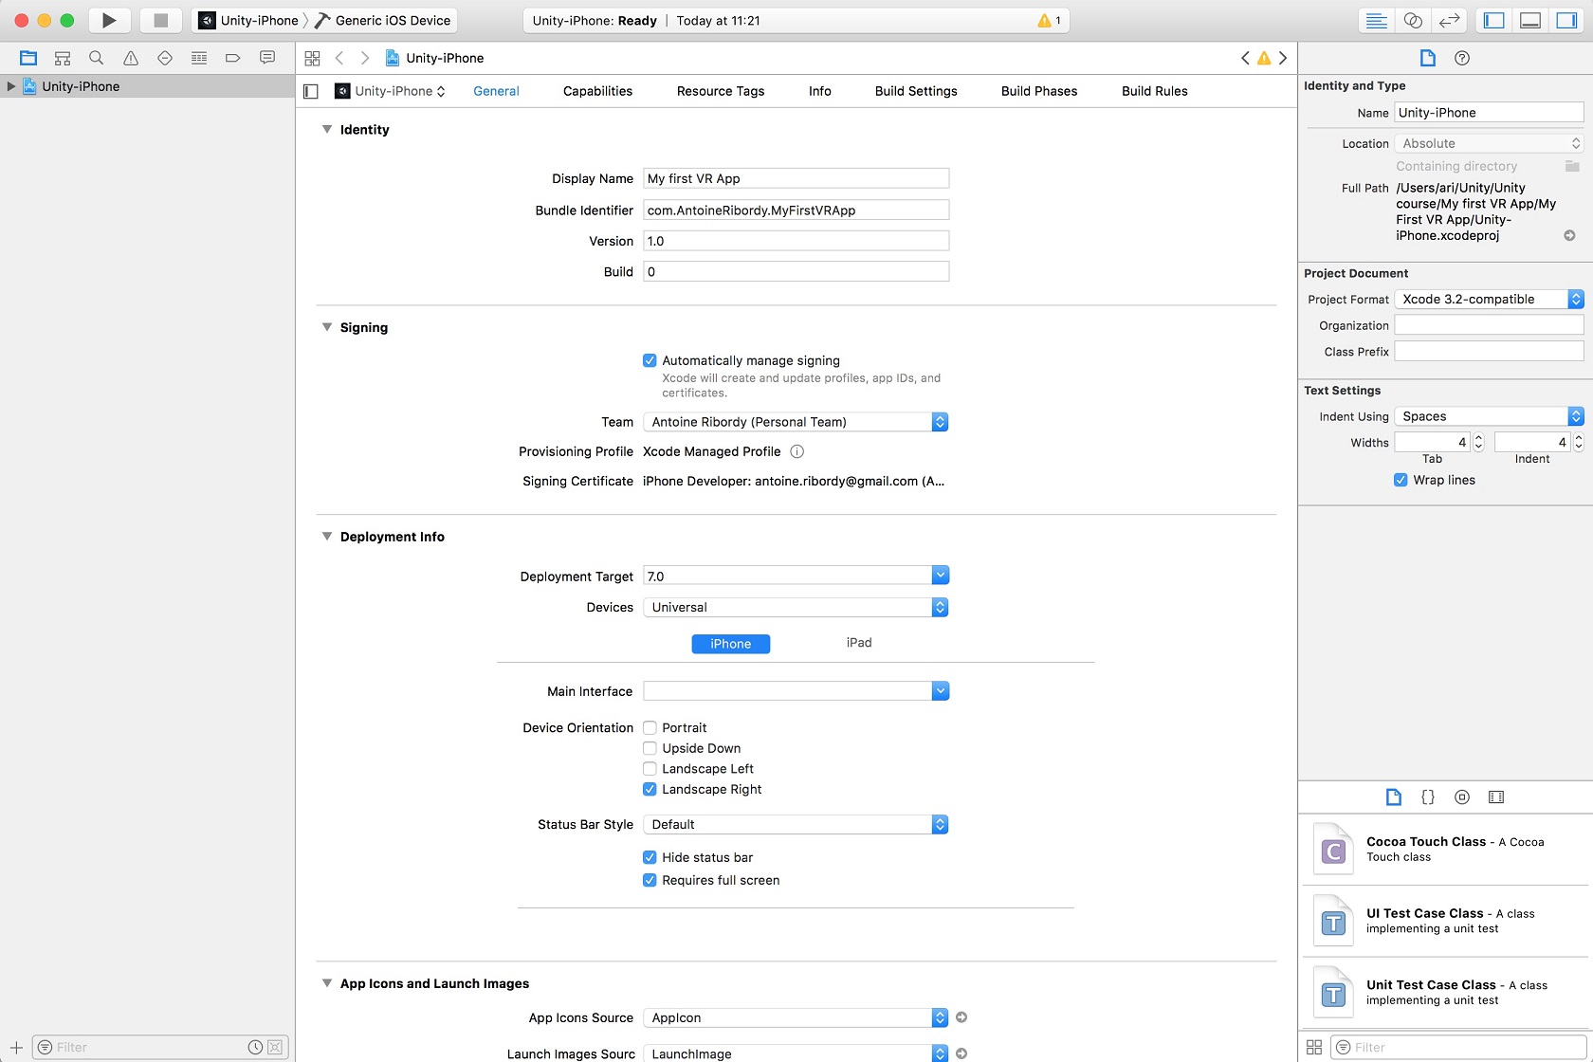This screenshot has height=1062, width=1593.
Task: Switch to the Info tab
Action: 820,91
